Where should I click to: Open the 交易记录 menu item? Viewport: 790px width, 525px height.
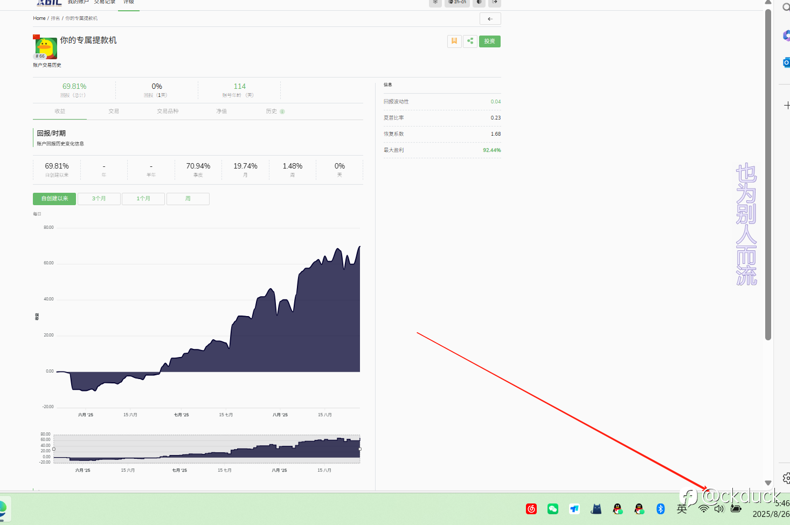105,2
